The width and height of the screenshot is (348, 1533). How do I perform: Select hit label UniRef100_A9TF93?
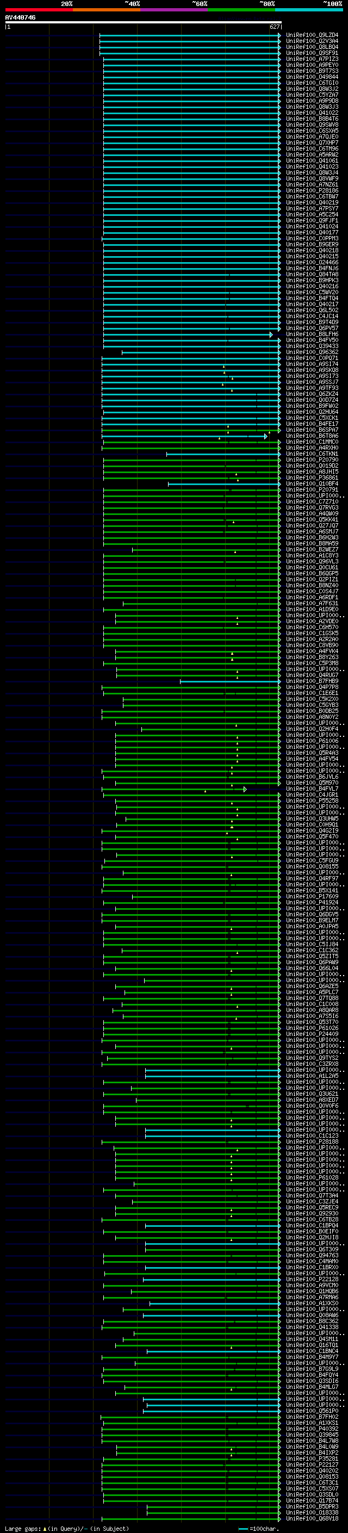pos(312,388)
